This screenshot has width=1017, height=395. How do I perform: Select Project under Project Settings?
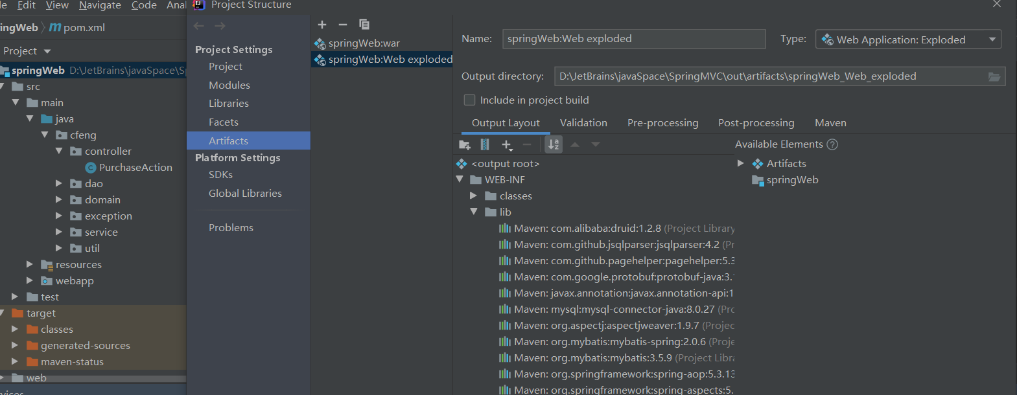[226, 67]
